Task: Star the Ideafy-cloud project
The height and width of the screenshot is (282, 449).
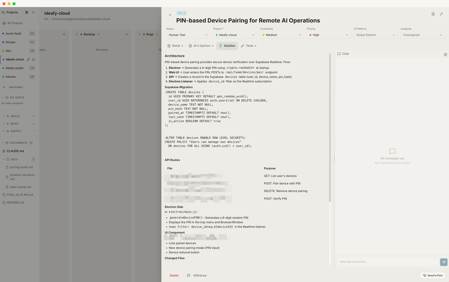Action: [x=34, y=59]
